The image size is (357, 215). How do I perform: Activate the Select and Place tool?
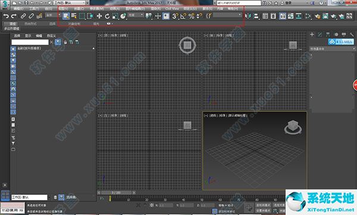[x=123, y=16]
